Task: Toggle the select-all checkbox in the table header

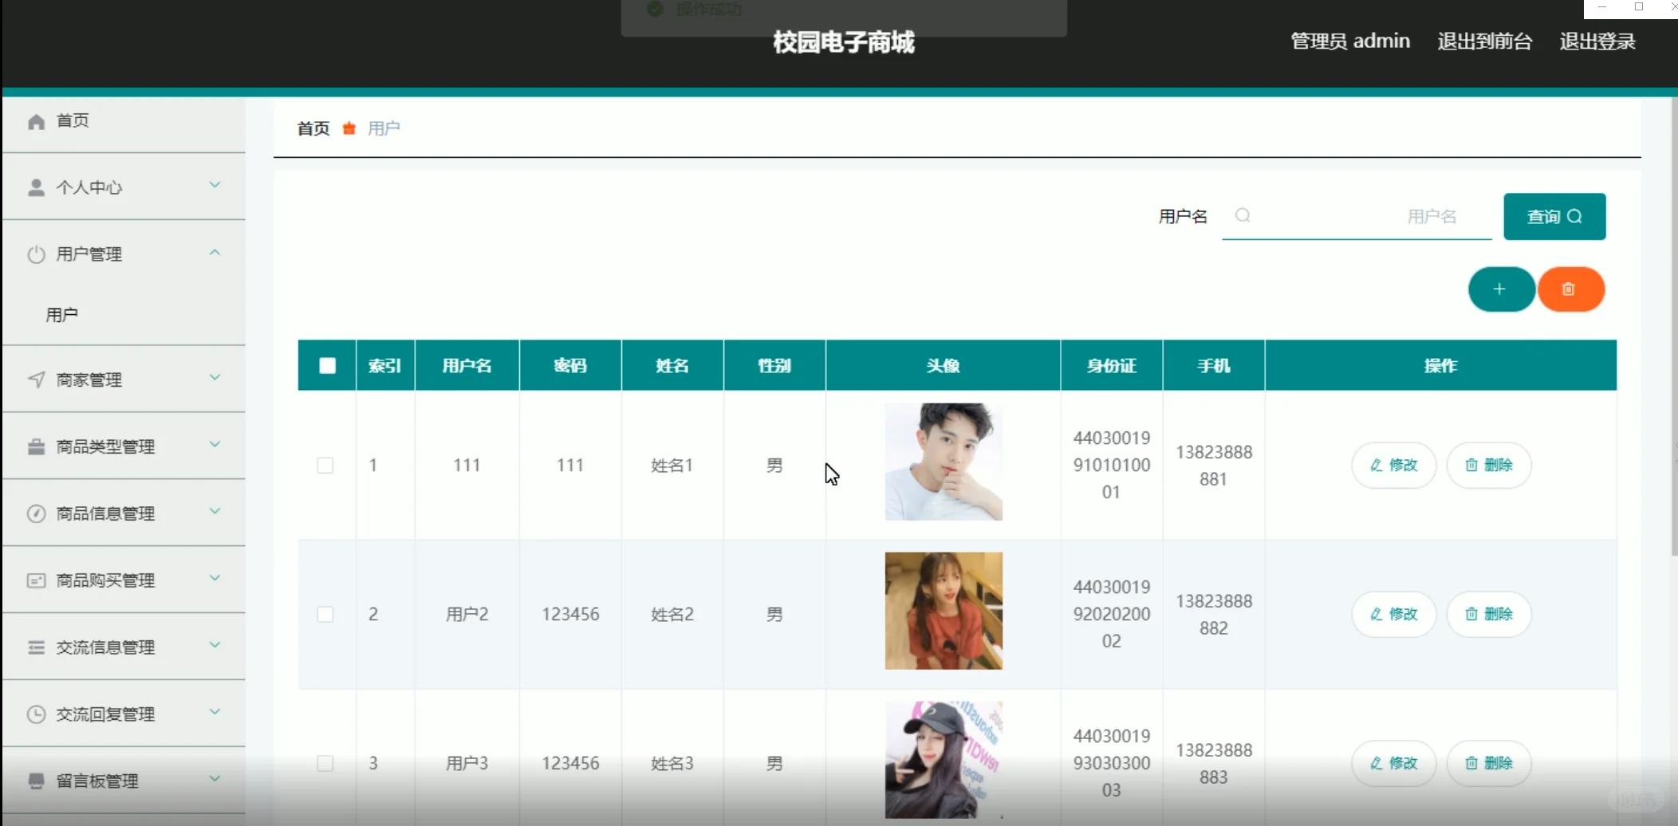Action: (x=327, y=364)
